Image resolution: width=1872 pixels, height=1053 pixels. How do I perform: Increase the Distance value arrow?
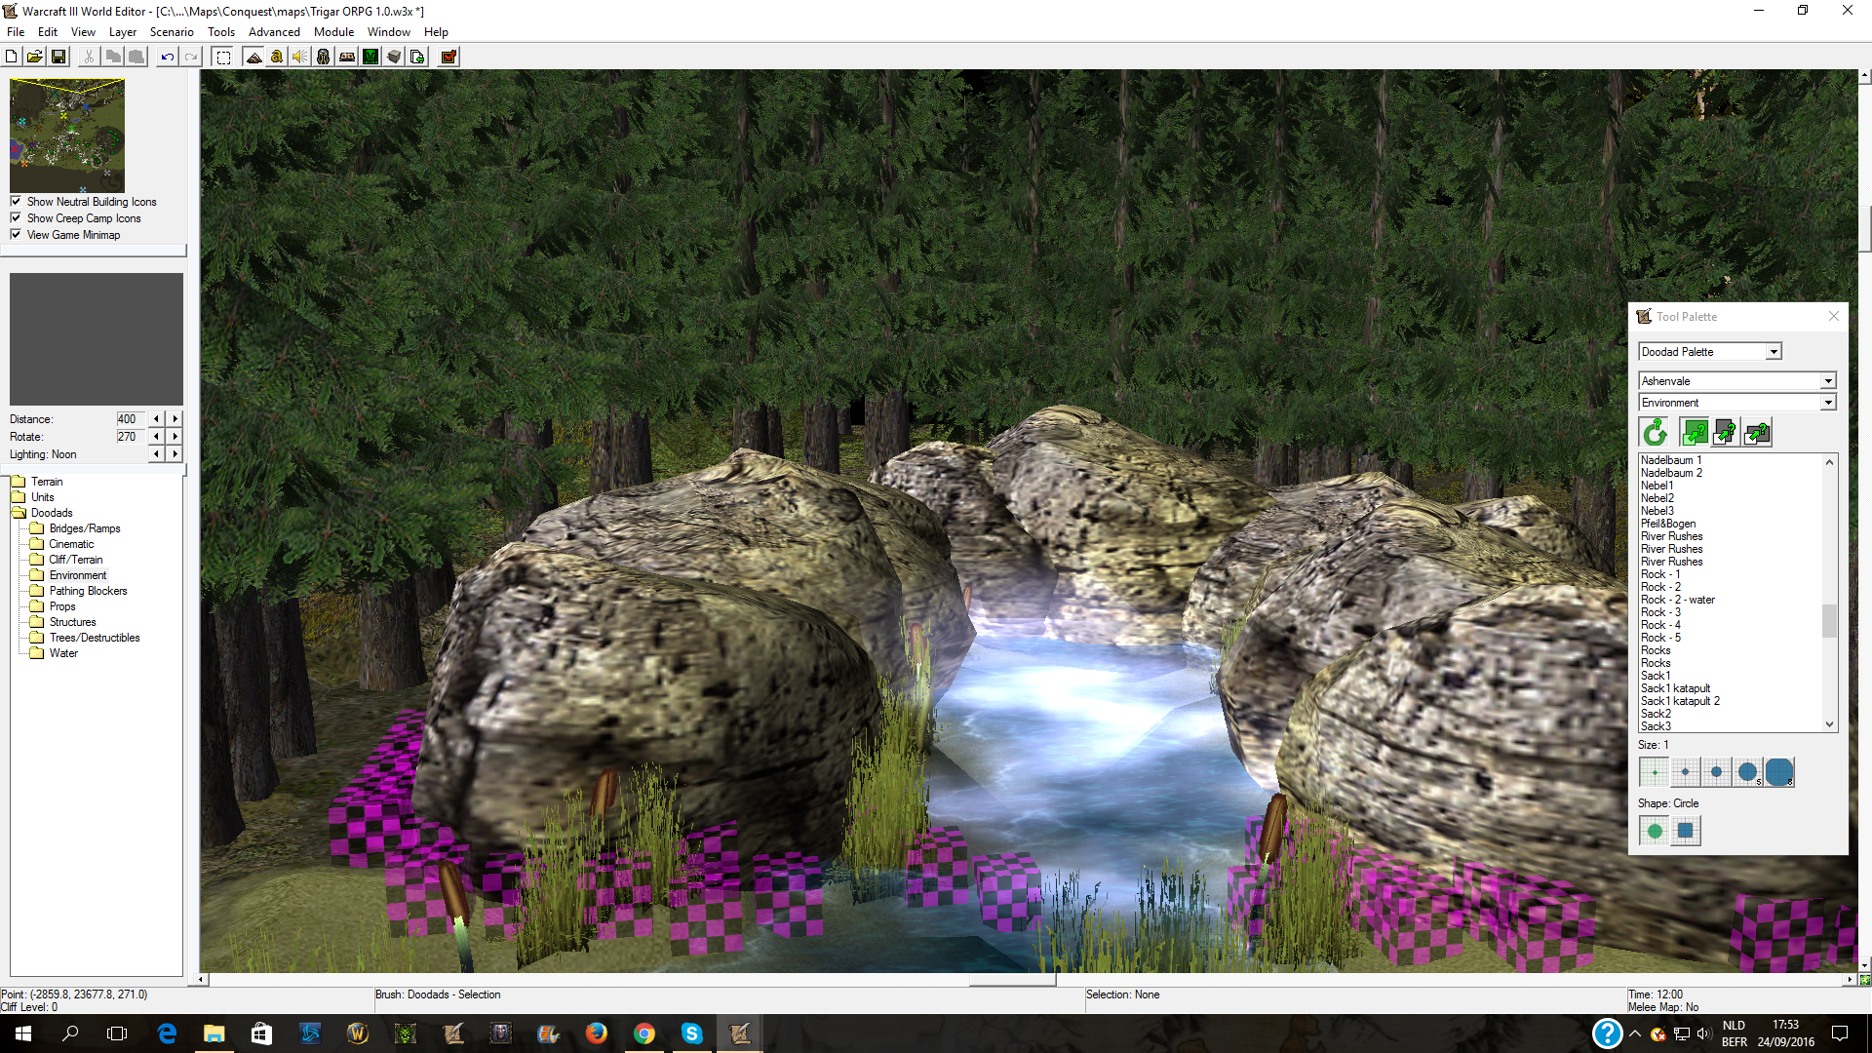pos(175,419)
